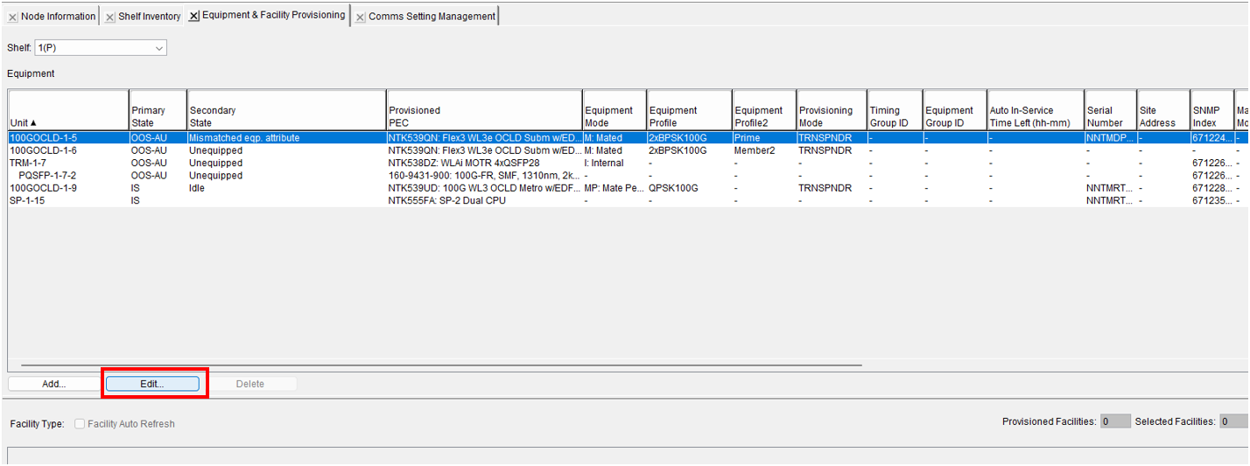Switch to the Node Information tab
Image resolution: width=1250 pixels, height=466 pixels.
(58, 17)
